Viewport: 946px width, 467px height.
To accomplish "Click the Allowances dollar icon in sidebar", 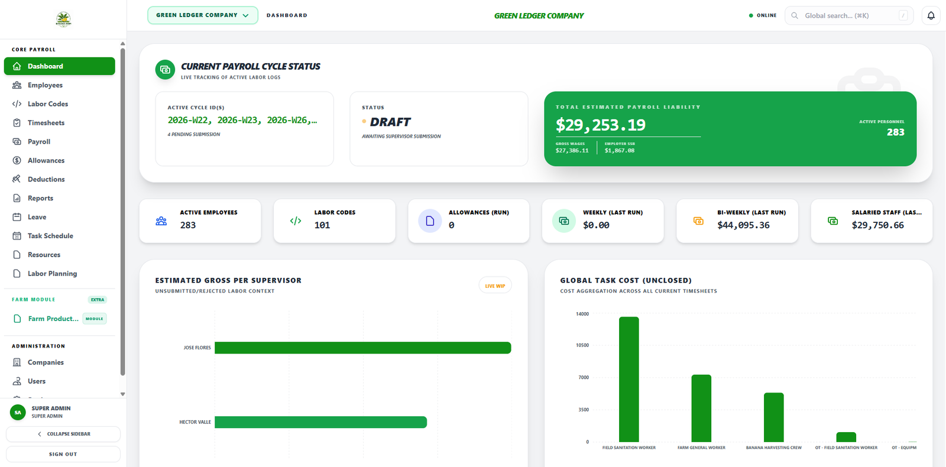I will point(17,160).
